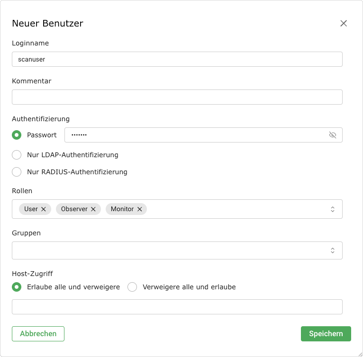Click the empty area in Rollen field
The height and width of the screenshot is (357, 363).
tap(237, 209)
